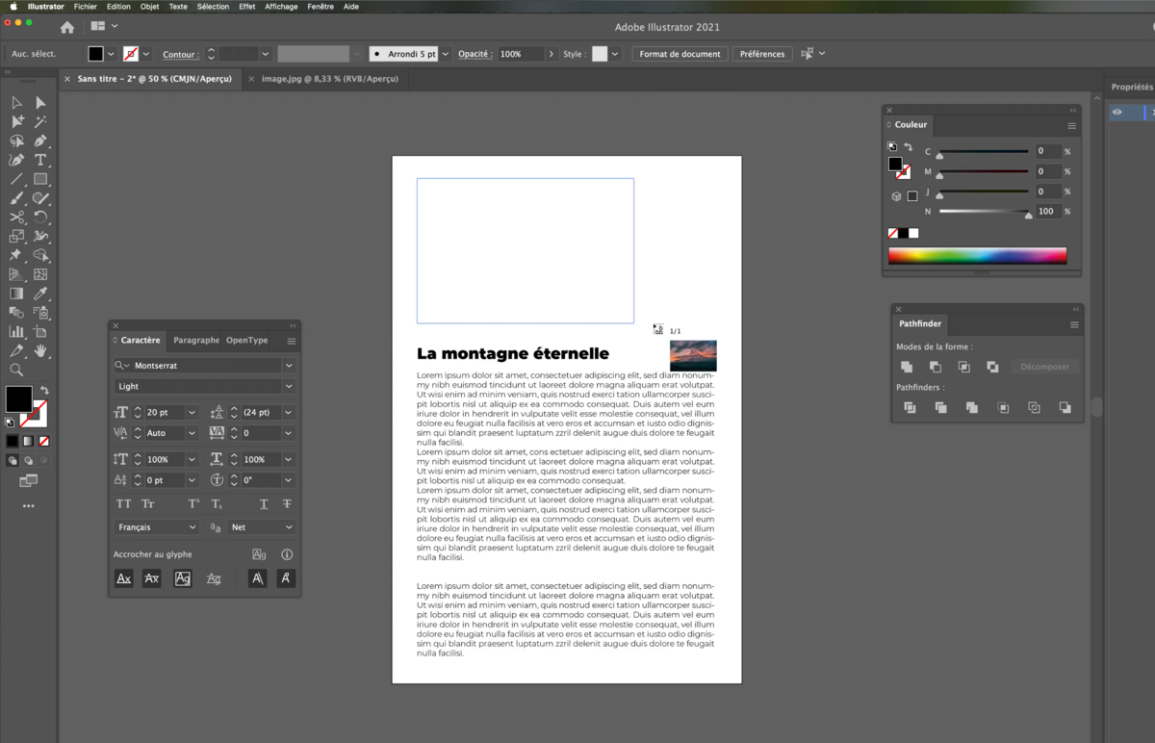Click the Préférences button
The width and height of the screenshot is (1155, 743).
pyautogui.click(x=762, y=54)
